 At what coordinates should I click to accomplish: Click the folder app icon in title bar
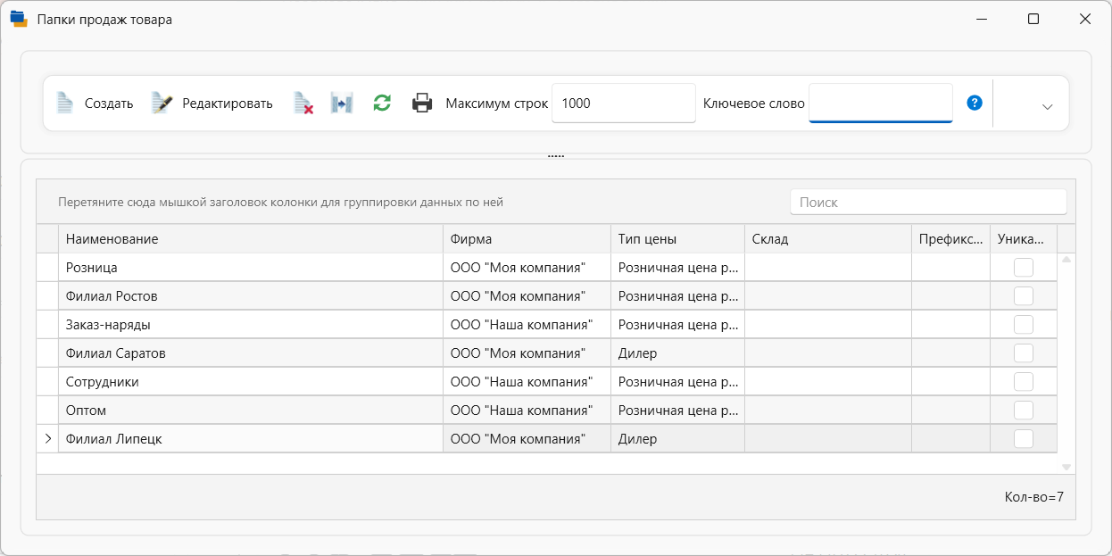click(19, 19)
